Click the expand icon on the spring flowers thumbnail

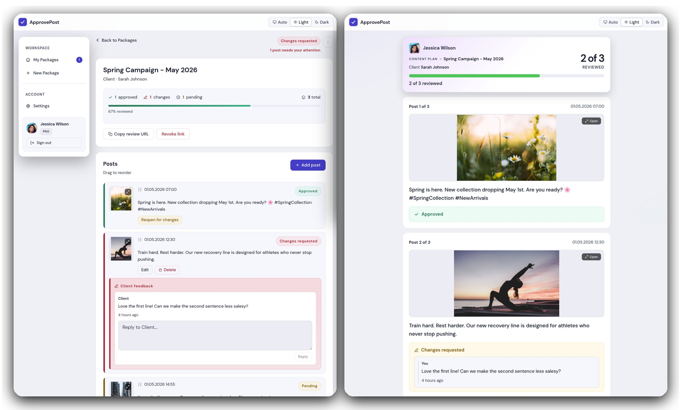pyautogui.click(x=128, y=191)
